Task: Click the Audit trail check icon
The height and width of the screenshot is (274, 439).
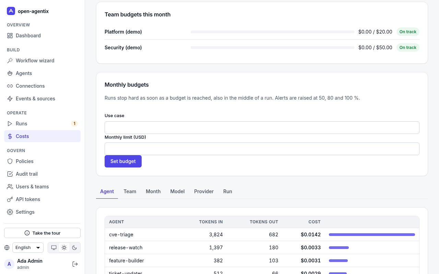Action: click(10, 174)
